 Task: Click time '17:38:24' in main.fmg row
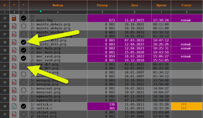tap(161, 20)
